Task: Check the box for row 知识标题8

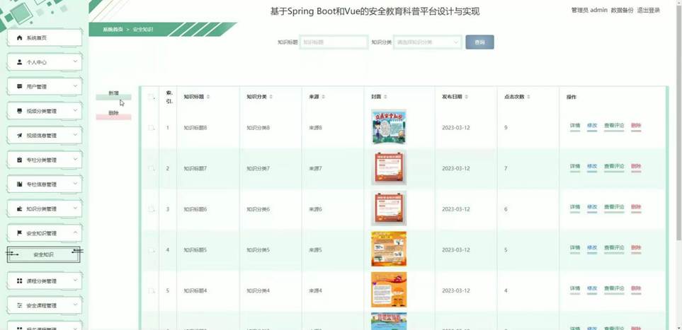Action: coord(151,128)
